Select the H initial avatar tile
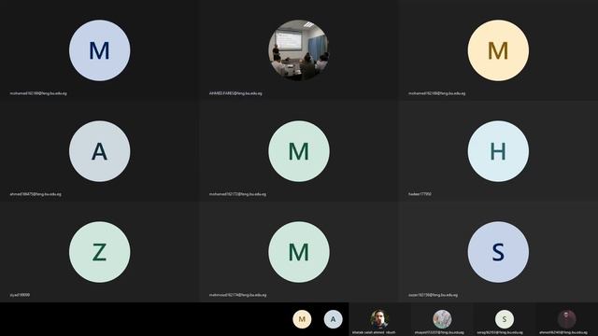This screenshot has width=598, height=336. click(498, 151)
